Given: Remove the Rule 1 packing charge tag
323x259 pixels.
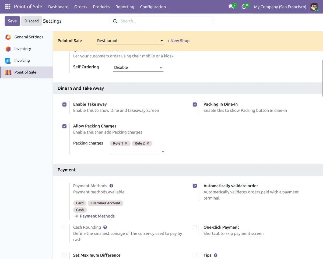Looking at the screenshot, I should [126, 143].
